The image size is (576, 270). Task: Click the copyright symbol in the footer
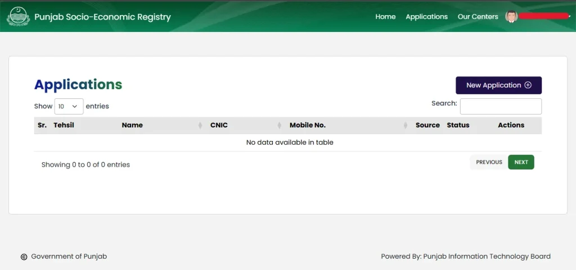click(24, 257)
